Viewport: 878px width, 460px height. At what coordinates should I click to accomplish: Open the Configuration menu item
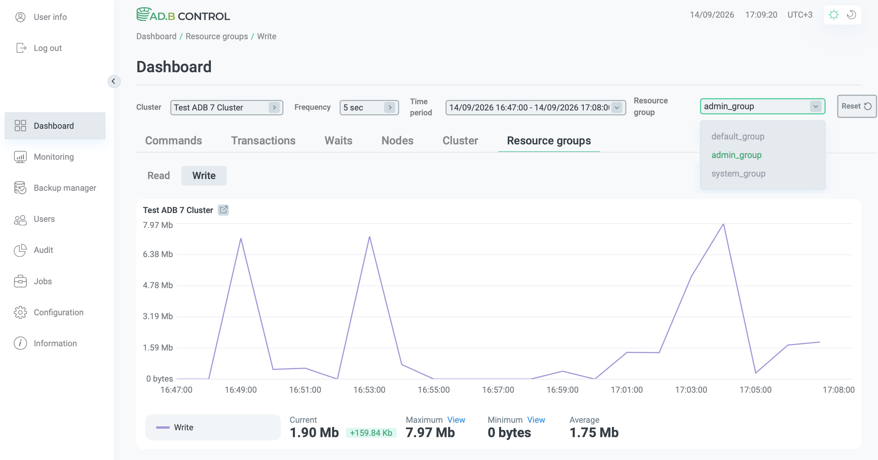55,312
